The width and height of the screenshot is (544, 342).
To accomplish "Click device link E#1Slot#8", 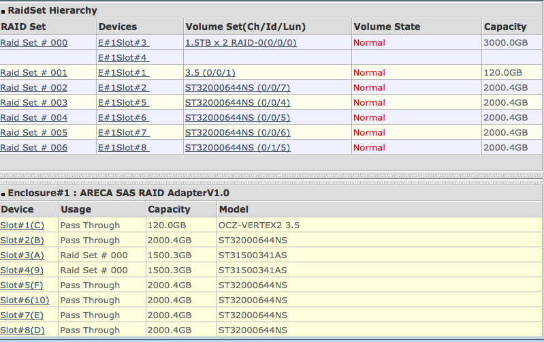I will (123, 148).
